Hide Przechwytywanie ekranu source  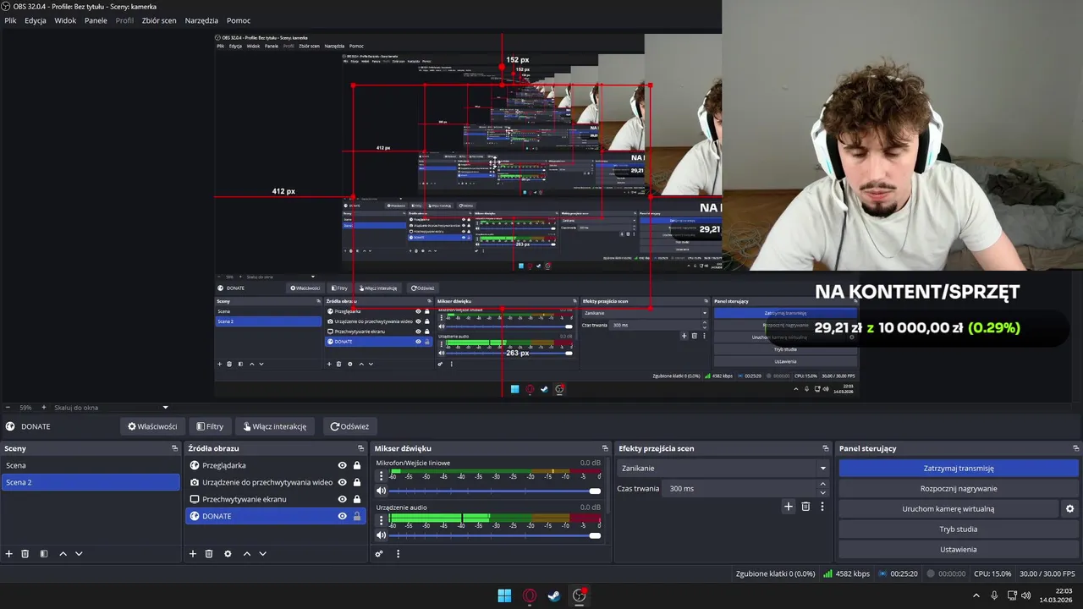tap(343, 499)
